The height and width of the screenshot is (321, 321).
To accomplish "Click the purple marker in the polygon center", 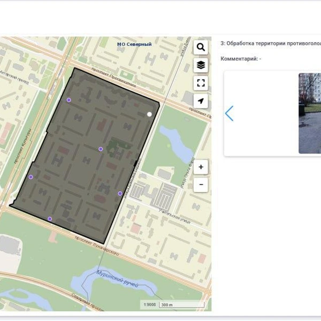I will pyautogui.click(x=101, y=149).
